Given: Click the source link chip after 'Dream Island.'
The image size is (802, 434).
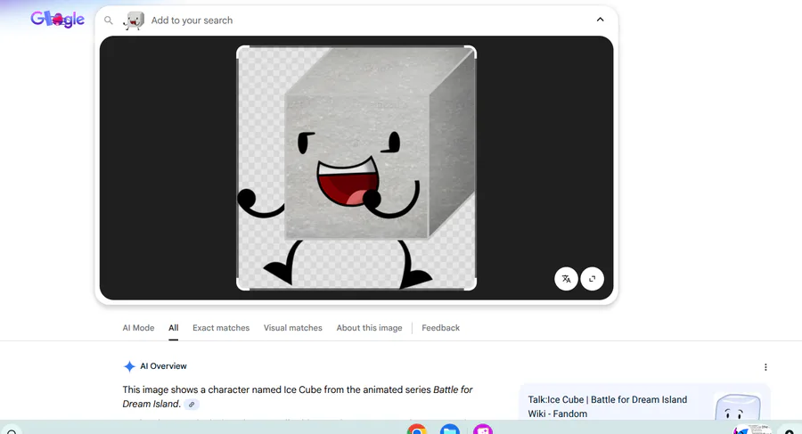Looking at the screenshot, I should pyautogui.click(x=192, y=405).
